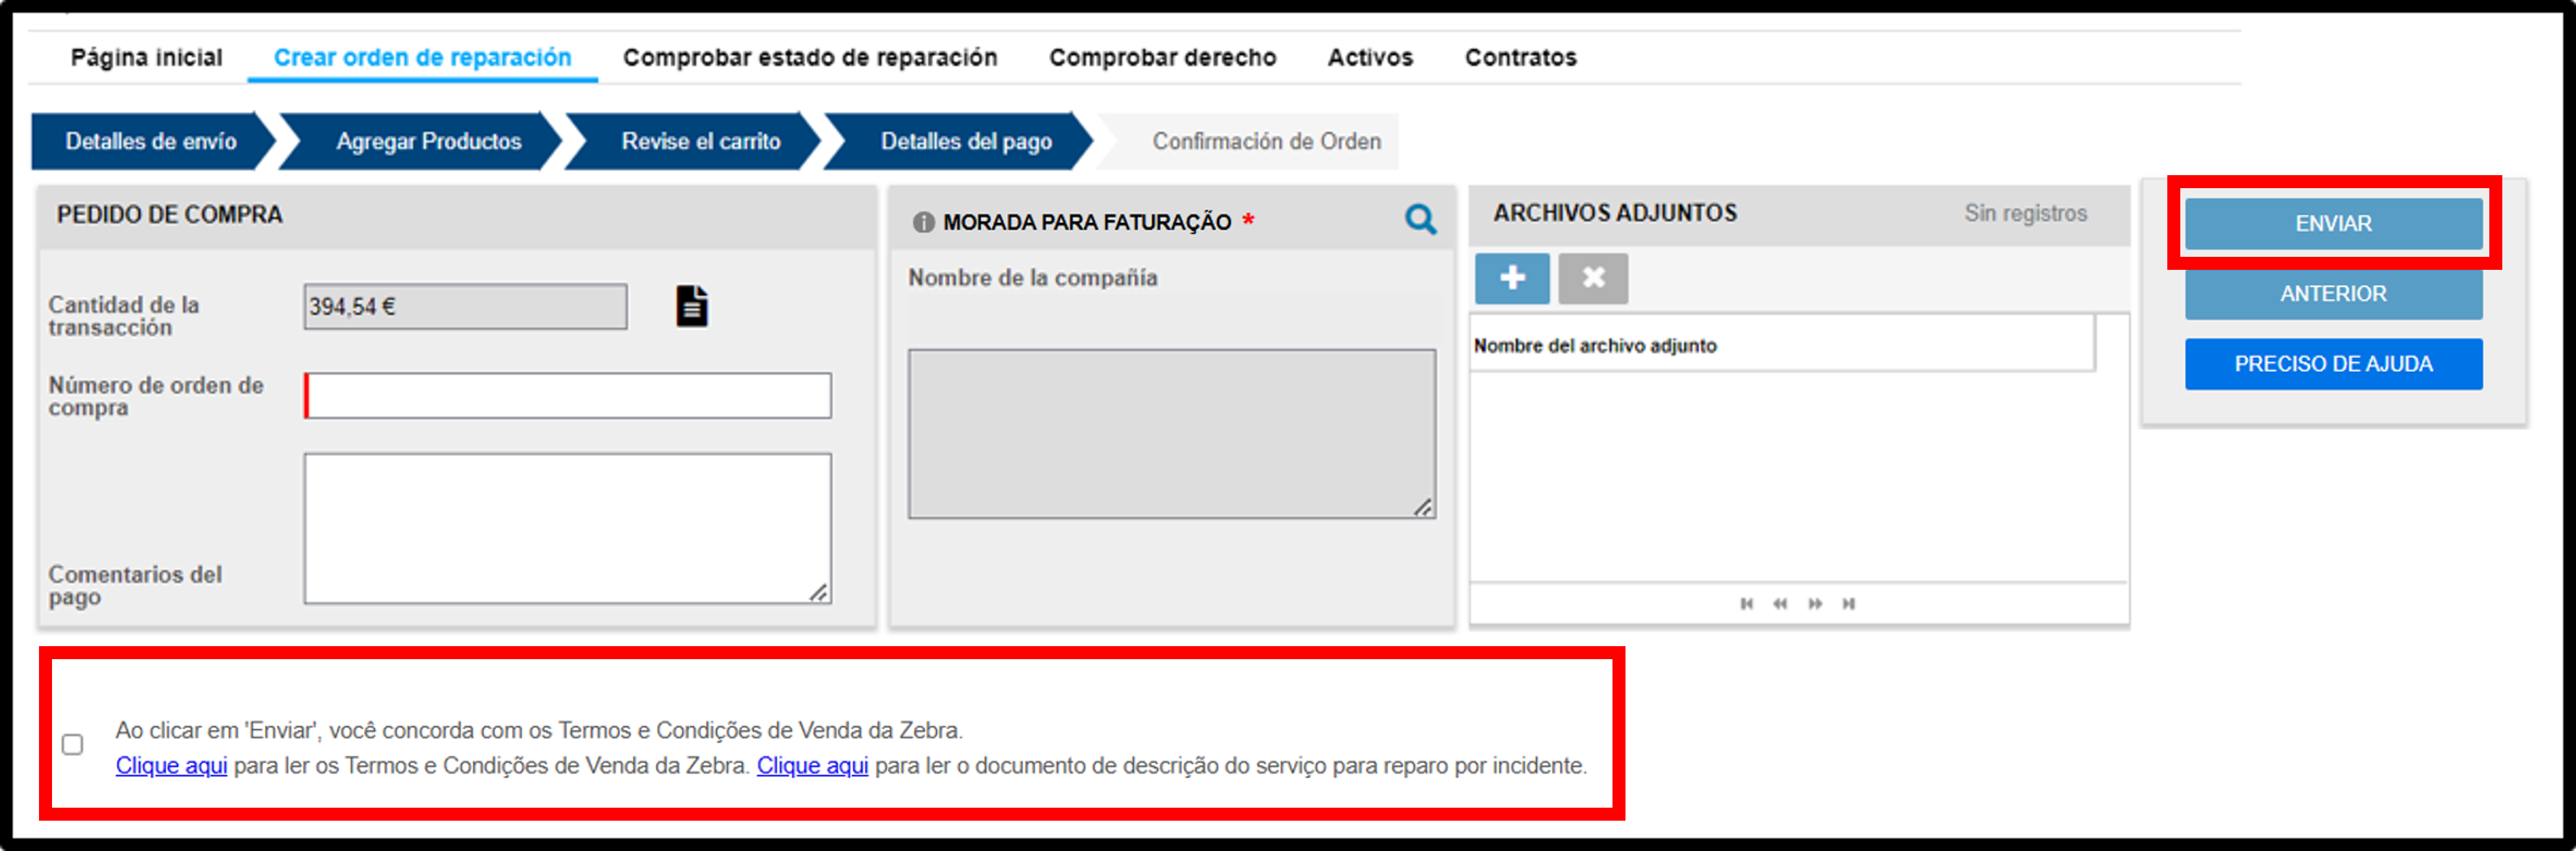
Task: Check the Zebra terms agreement checkbox
Action: point(72,744)
